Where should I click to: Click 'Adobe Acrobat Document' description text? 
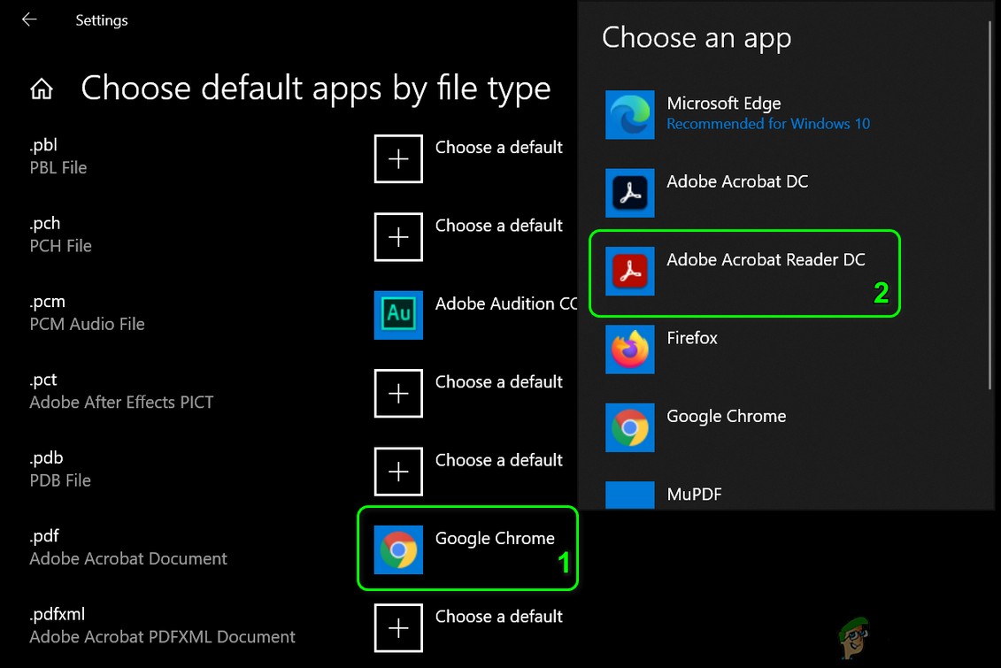coord(128,559)
